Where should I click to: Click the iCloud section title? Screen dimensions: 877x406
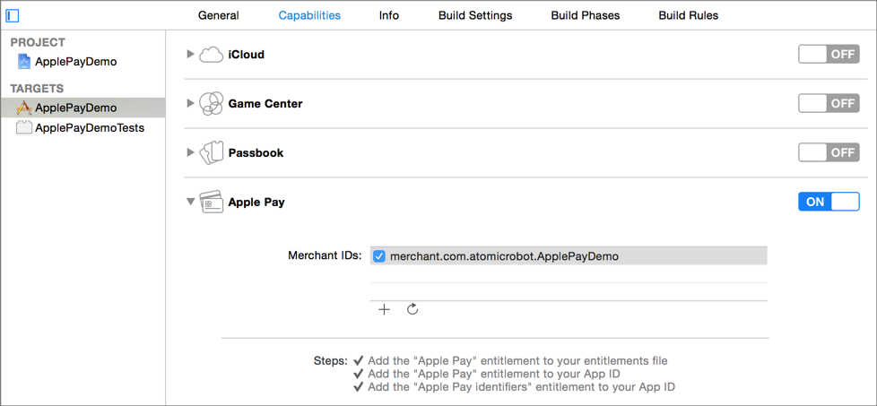pyautogui.click(x=246, y=55)
